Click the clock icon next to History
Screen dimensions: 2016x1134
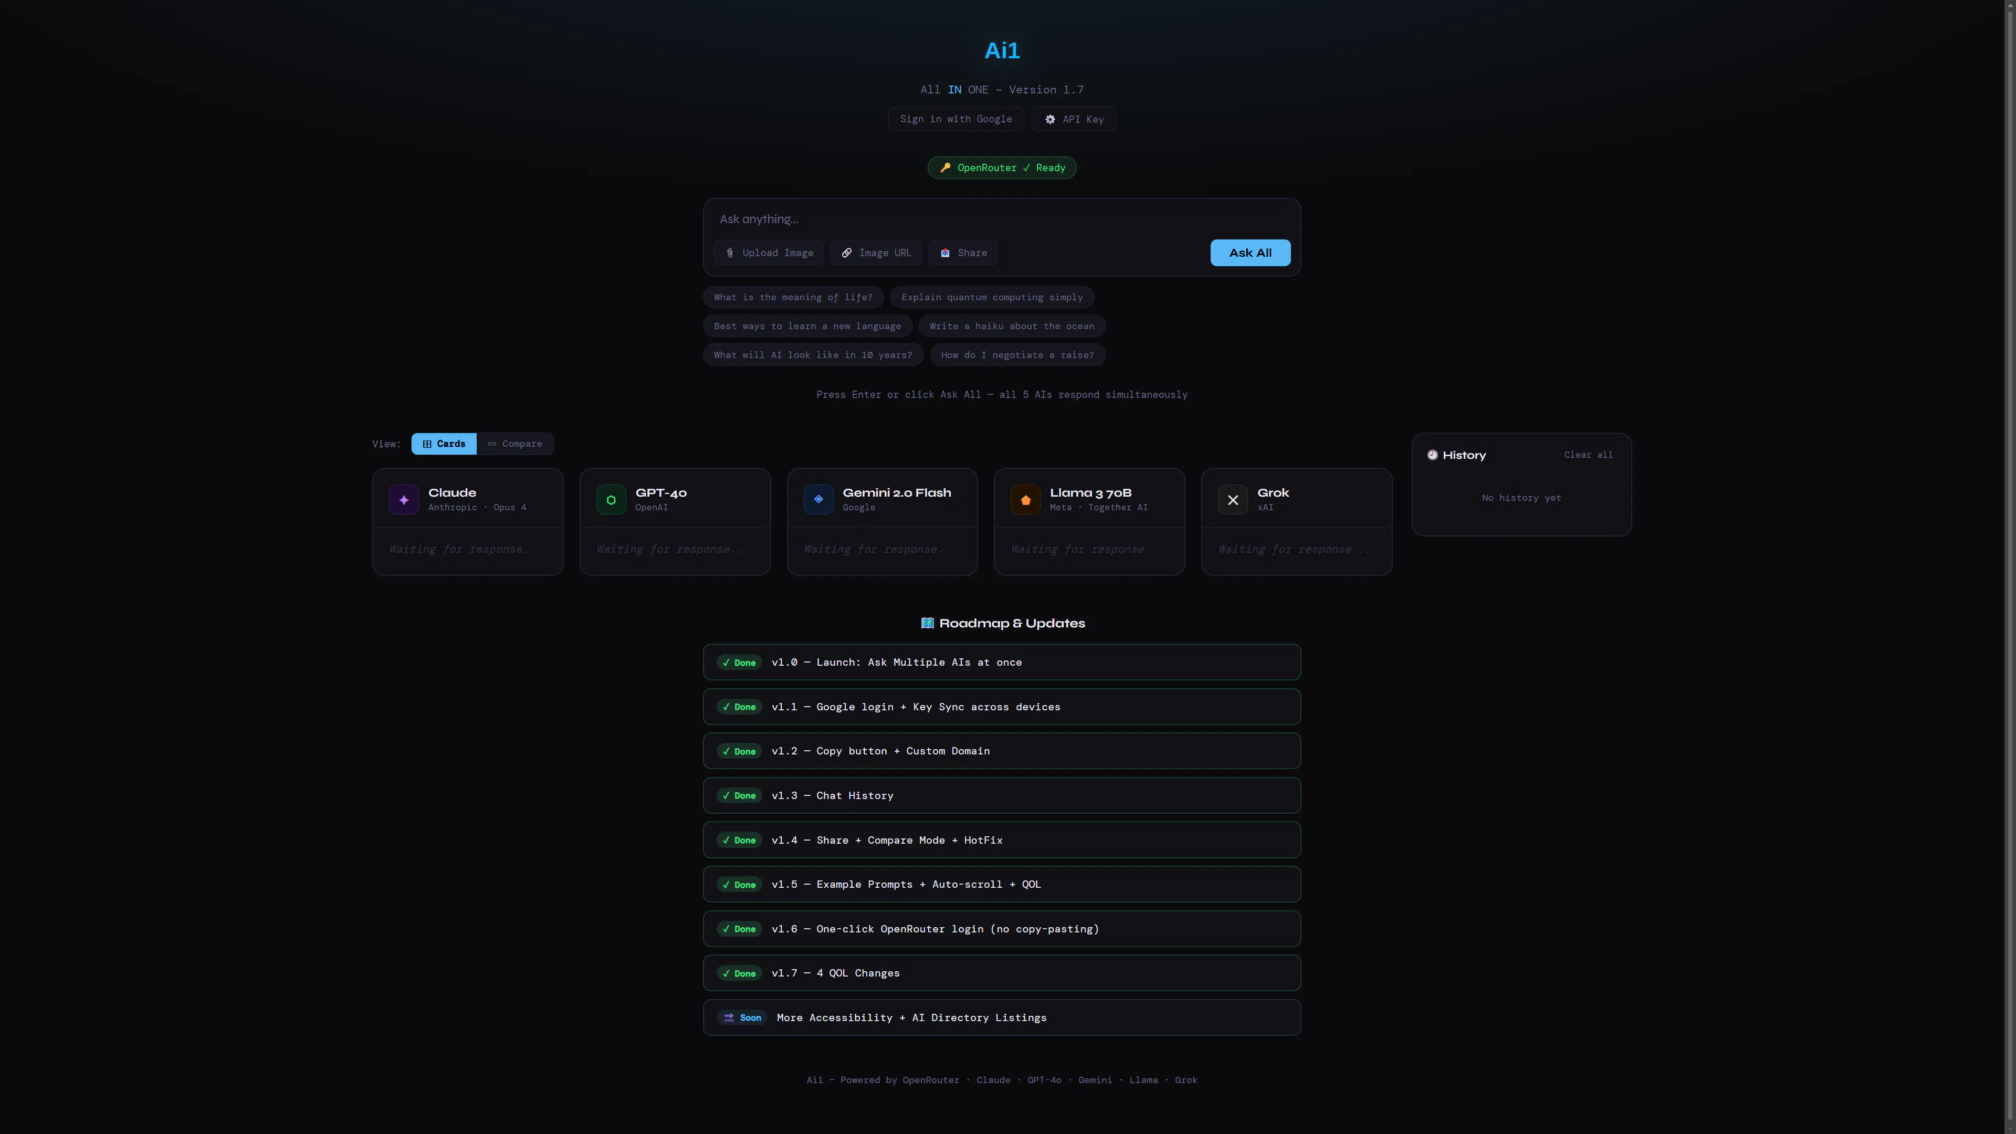click(x=1432, y=455)
